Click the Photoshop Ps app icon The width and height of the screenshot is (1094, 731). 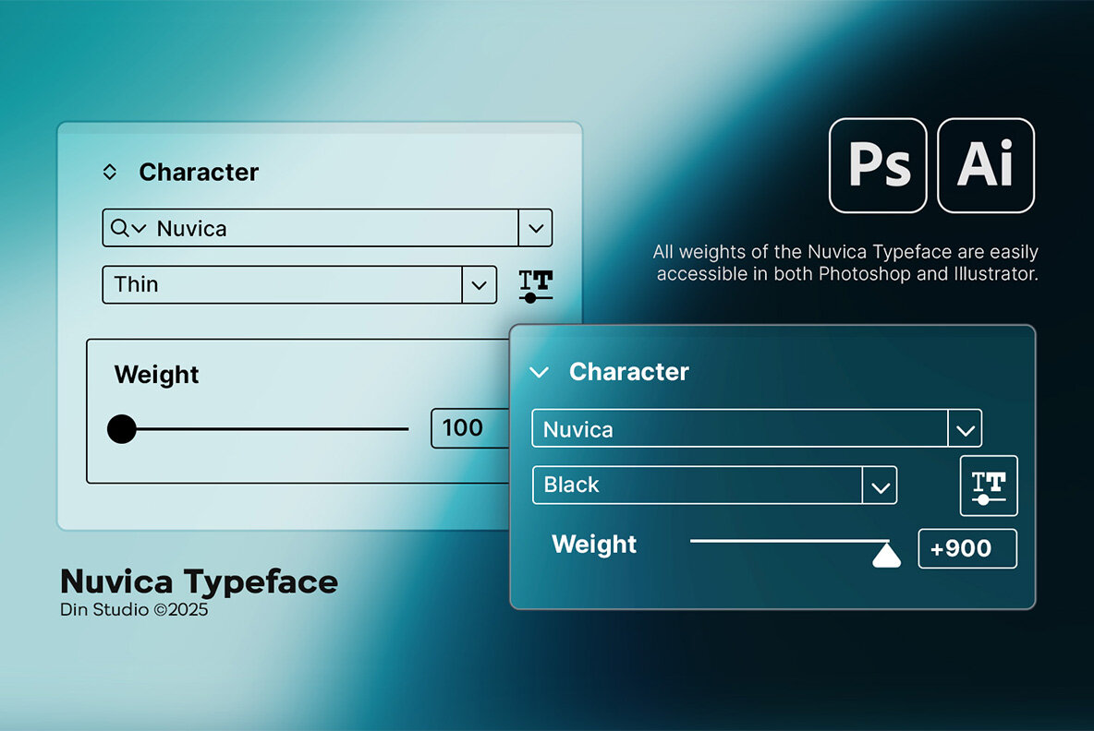878,166
